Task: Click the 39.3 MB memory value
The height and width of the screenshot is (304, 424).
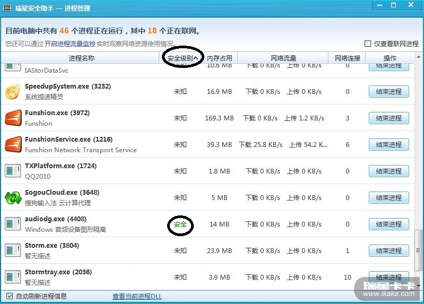Action: pos(219,145)
